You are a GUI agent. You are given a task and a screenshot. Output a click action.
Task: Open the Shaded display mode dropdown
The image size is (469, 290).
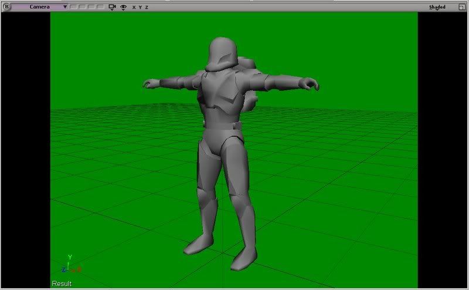tap(437, 7)
